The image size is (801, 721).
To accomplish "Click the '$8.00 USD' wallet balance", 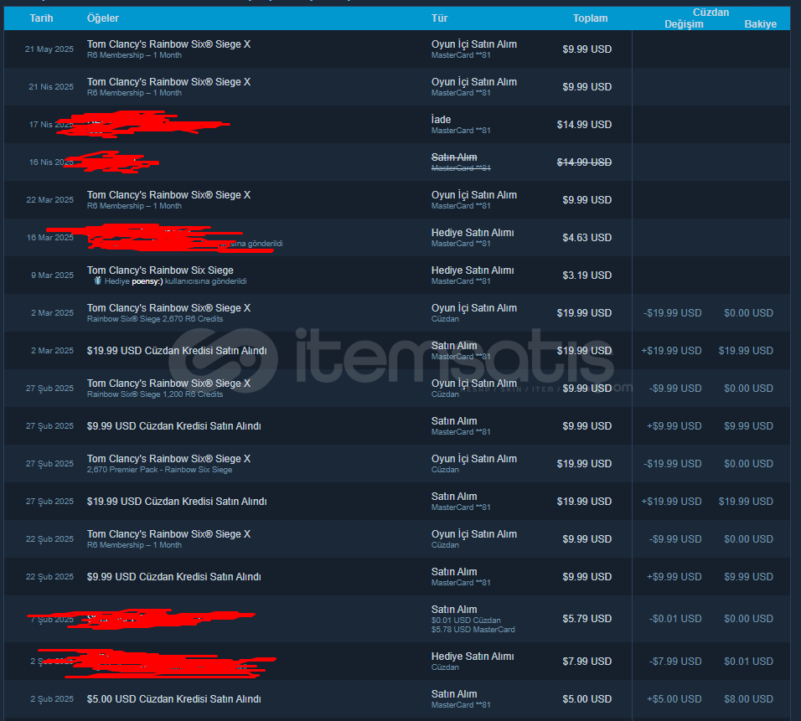I will (x=748, y=699).
